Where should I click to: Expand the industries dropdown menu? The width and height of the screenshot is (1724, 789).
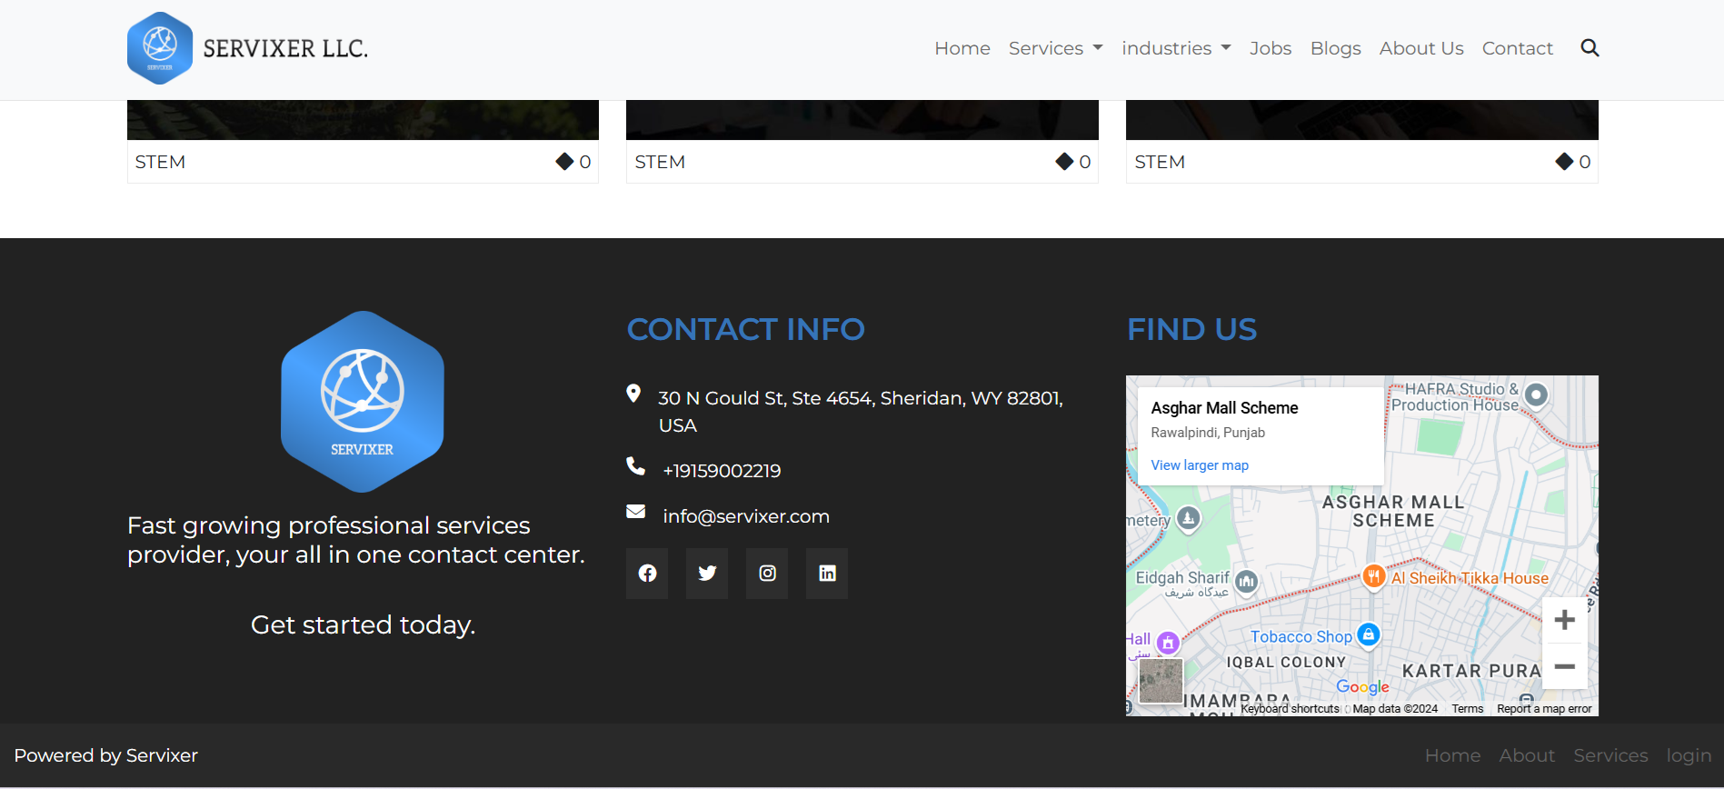pyautogui.click(x=1176, y=48)
